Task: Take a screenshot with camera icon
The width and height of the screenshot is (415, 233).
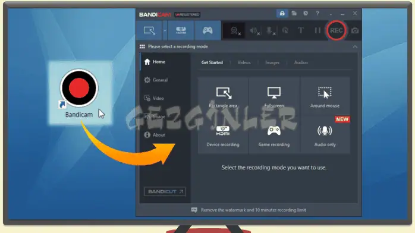Action: click(x=355, y=31)
